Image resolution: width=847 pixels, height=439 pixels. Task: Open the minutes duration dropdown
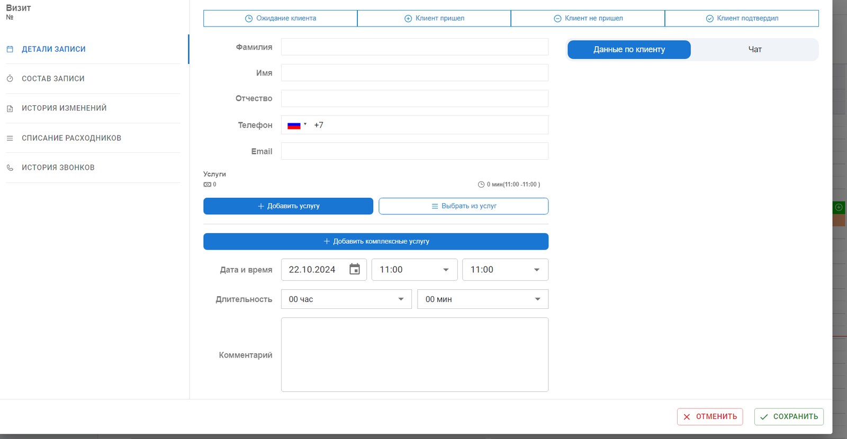tap(483, 299)
